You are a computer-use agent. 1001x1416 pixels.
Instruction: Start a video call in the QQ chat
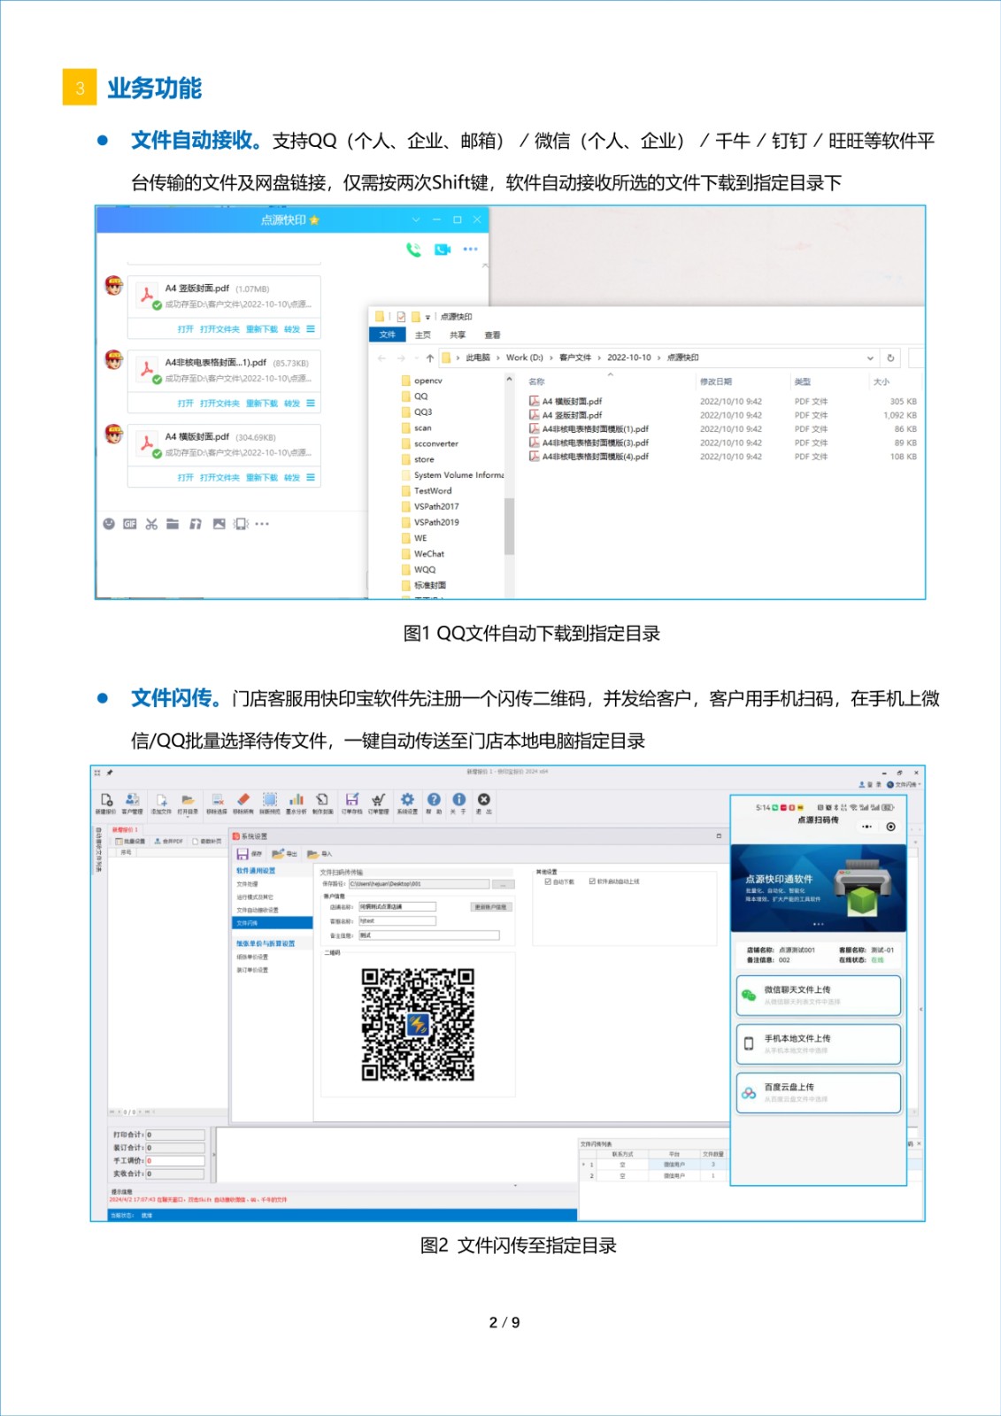point(442,250)
